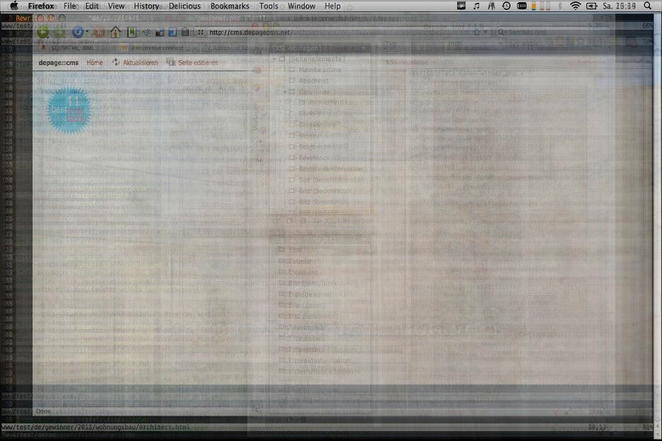The width and height of the screenshot is (662, 441).
Task: Collapse the [Seitenelemente] tree node
Action: [x=275, y=59]
